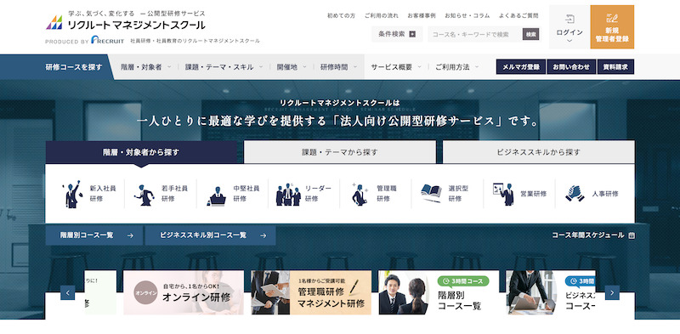The height and width of the screenshot is (334, 680).
Task: Click the 人事研修 handshake icon
Action: 575,194
